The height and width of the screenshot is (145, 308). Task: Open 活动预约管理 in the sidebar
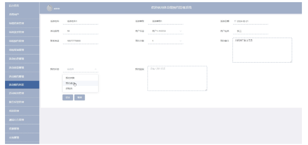pos(22,76)
